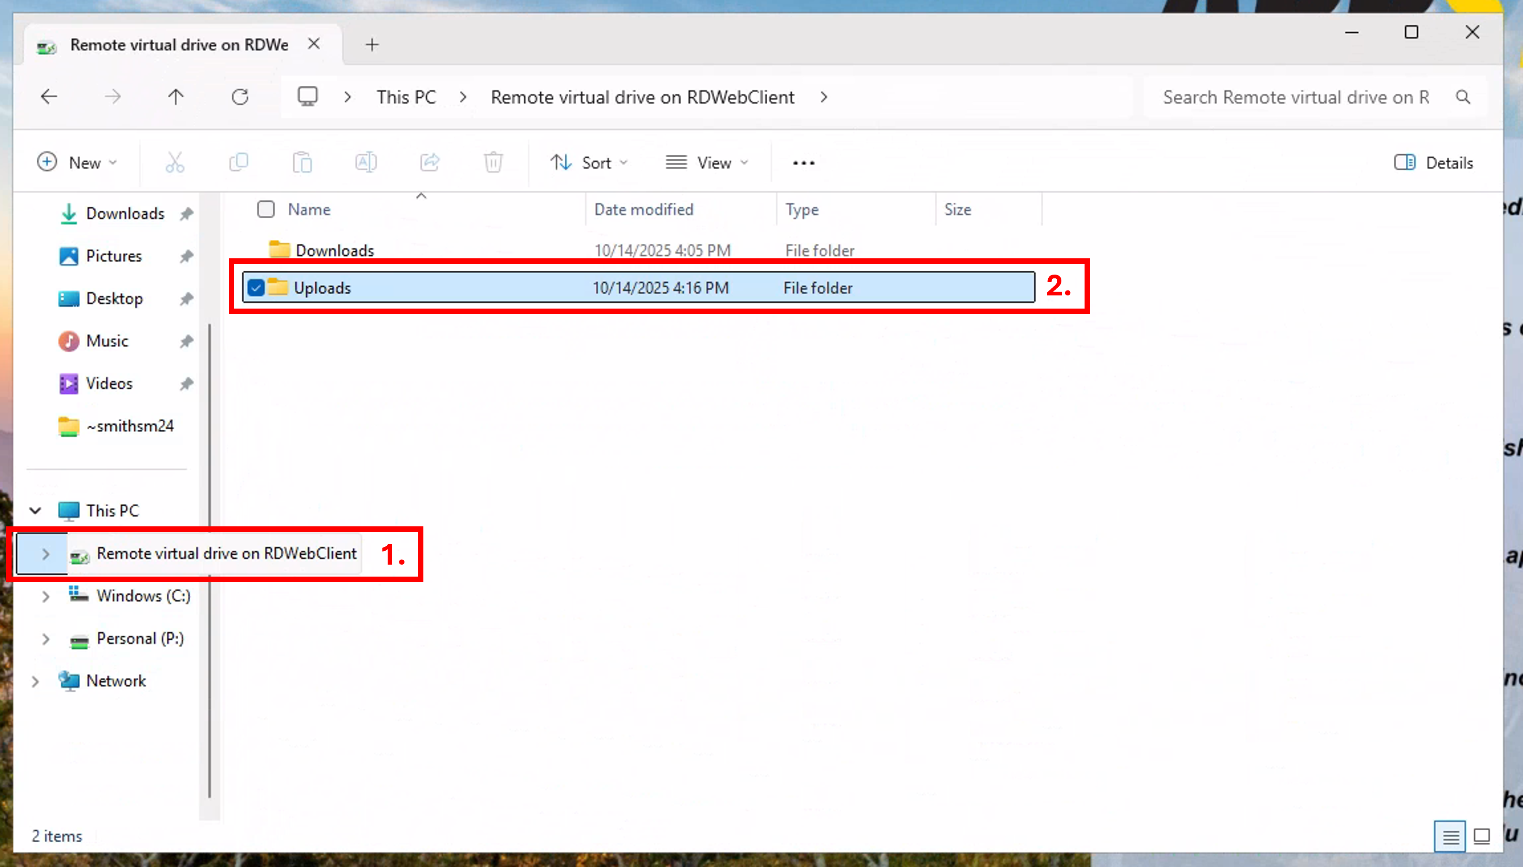Viewport: 1523px width, 867px height.
Task: Click the Share icon in toolbar
Action: pos(430,162)
